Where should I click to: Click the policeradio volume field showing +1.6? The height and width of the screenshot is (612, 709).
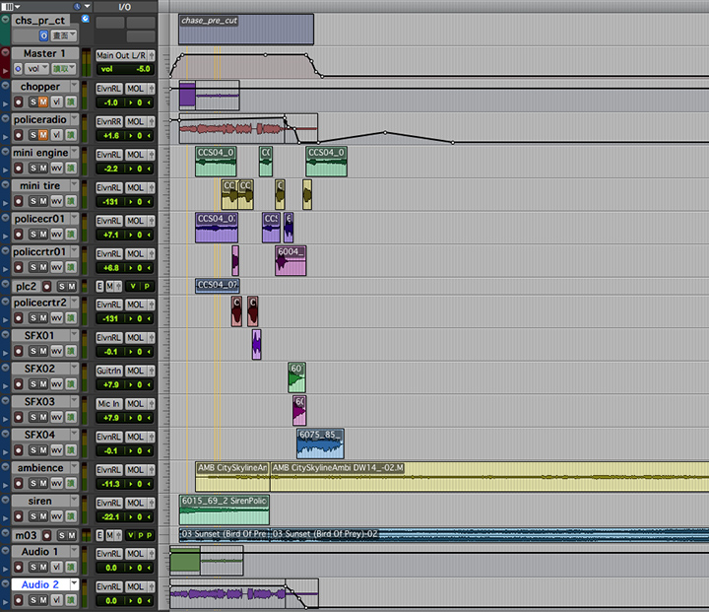click(109, 135)
